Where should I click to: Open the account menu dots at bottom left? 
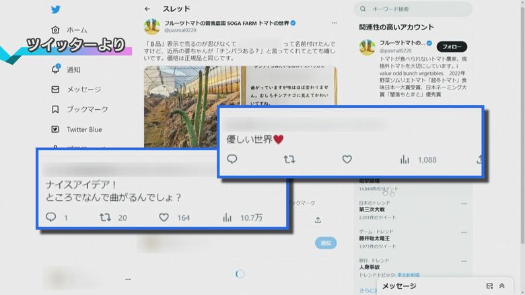(x=128, y=279)
